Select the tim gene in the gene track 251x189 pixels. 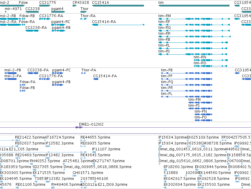(x=194, y=6)
